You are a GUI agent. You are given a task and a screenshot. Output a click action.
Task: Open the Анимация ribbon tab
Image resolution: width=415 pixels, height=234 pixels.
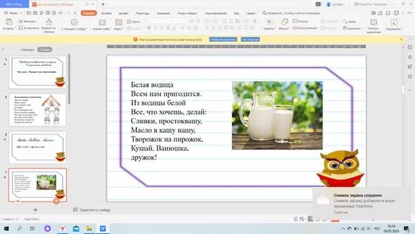[163, 13]
